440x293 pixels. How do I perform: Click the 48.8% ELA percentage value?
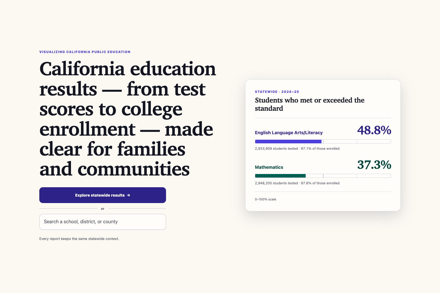coord(374,130)
